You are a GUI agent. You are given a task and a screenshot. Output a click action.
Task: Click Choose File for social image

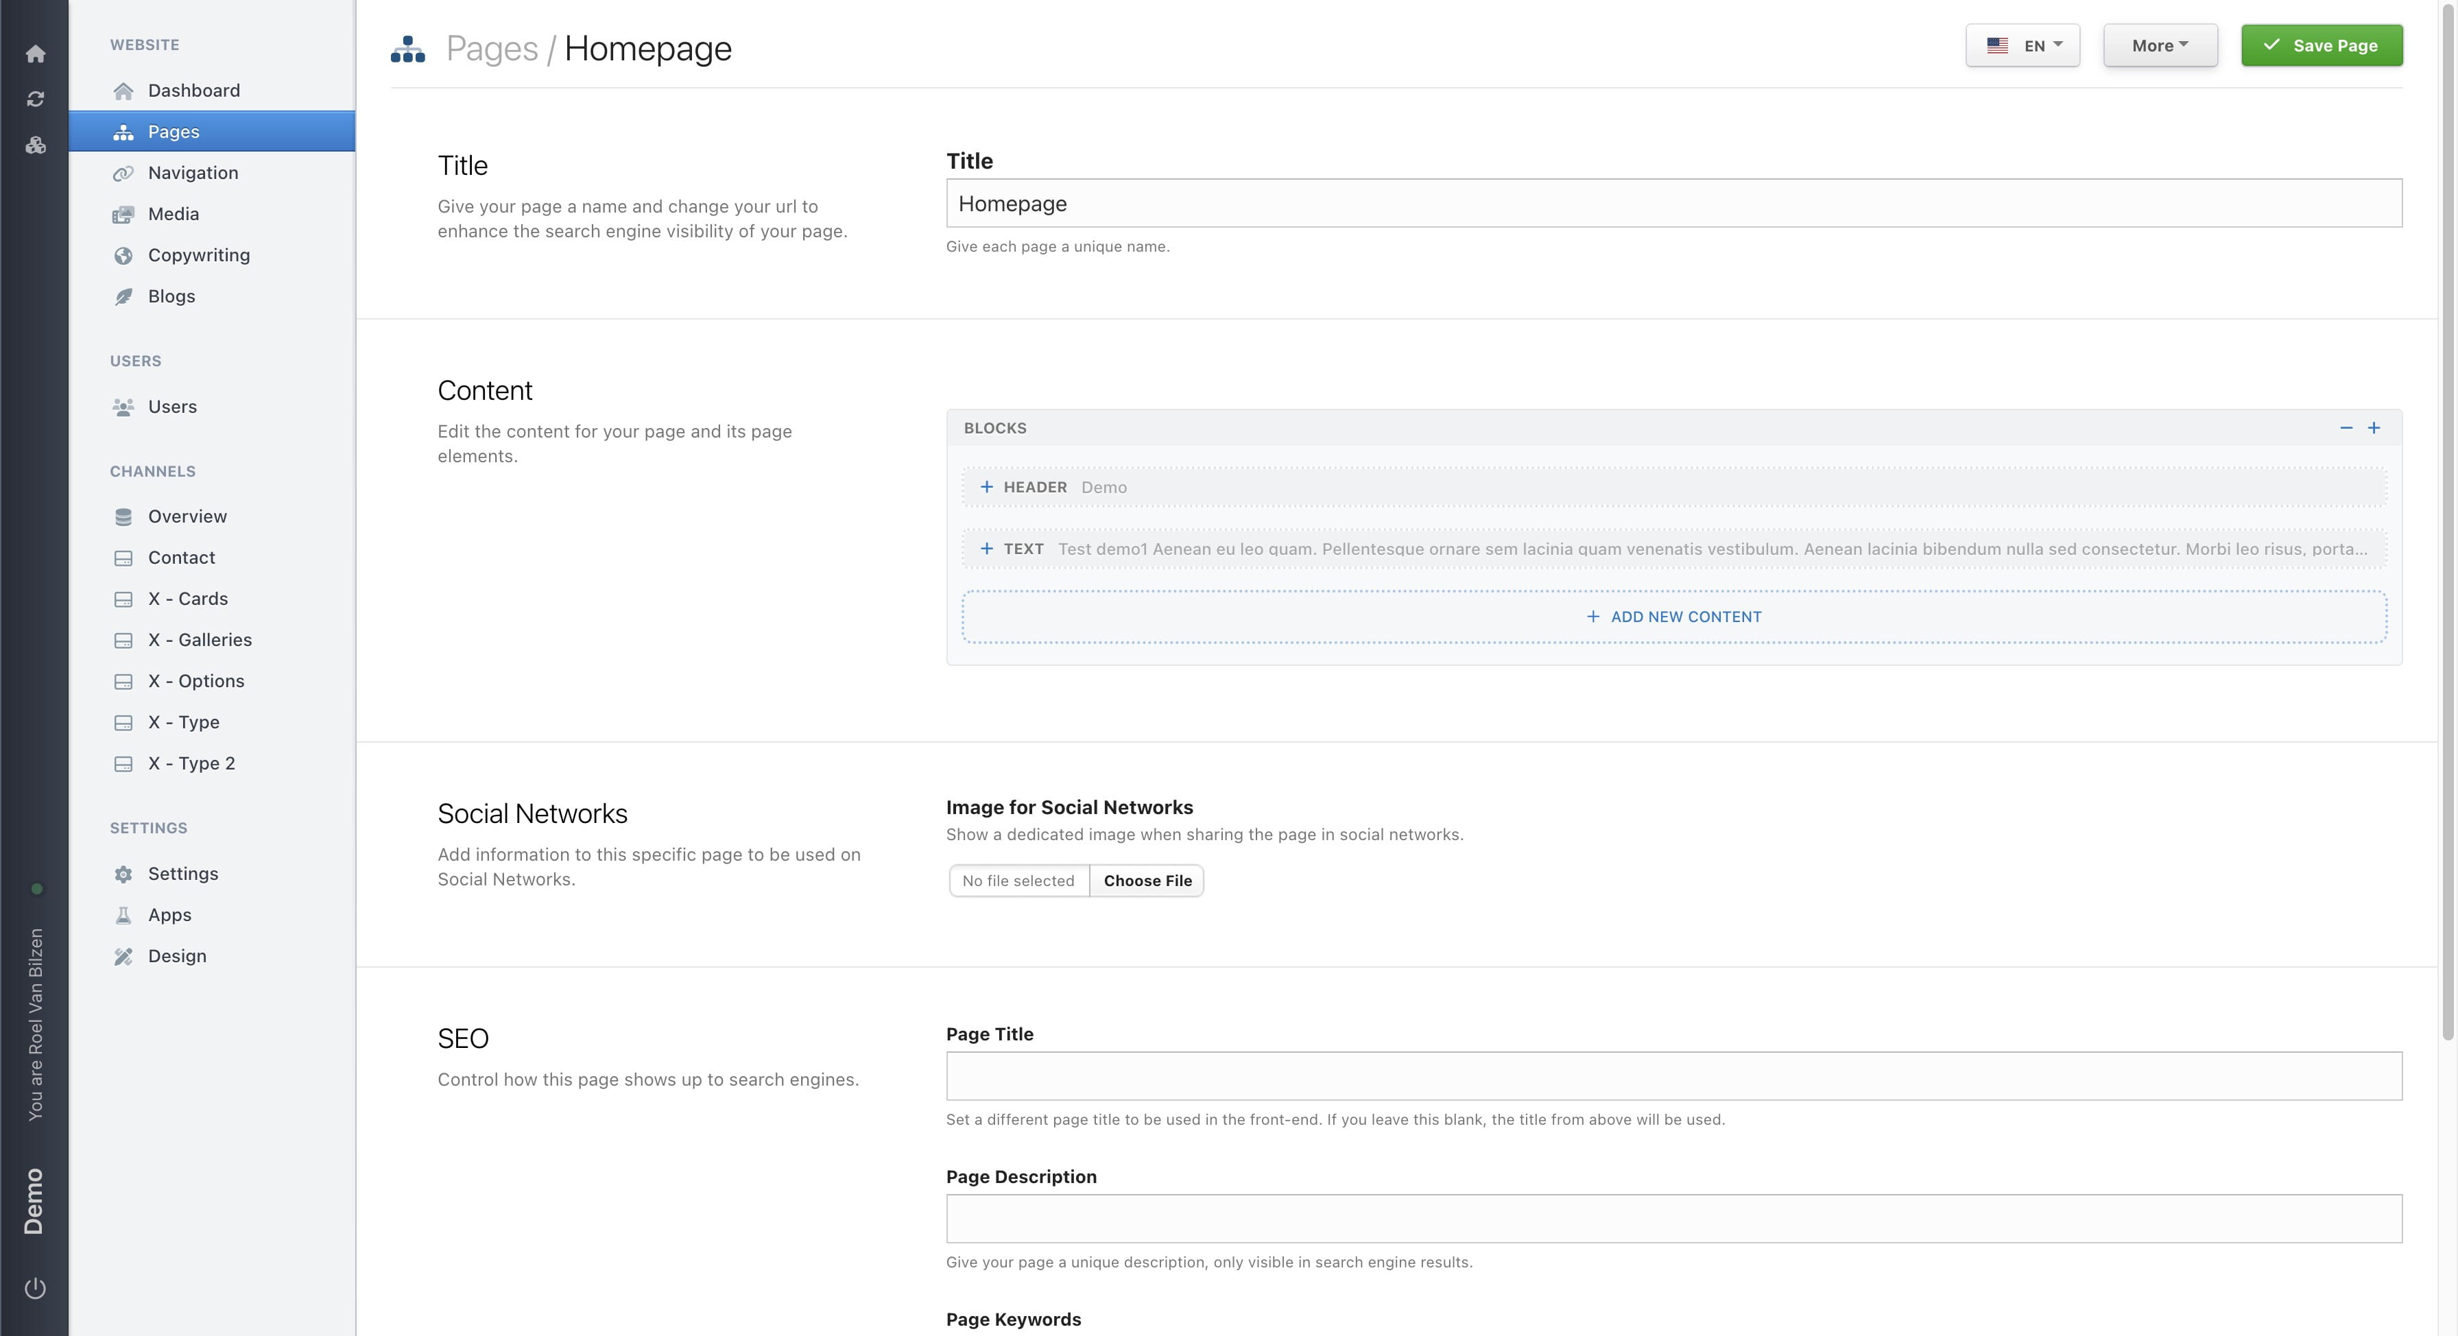[1147, 881]
